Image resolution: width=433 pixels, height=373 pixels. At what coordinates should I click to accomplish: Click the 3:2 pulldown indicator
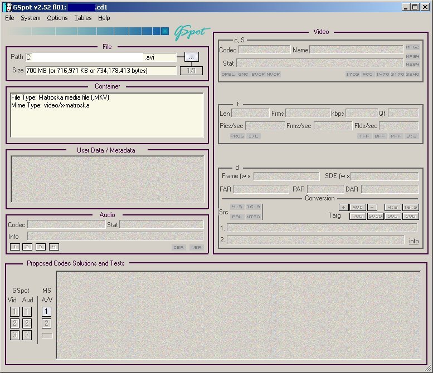click(x=411, y=136)
